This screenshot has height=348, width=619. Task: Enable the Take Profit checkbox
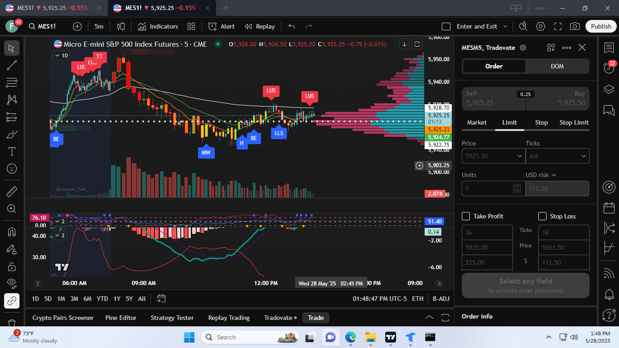465,216
